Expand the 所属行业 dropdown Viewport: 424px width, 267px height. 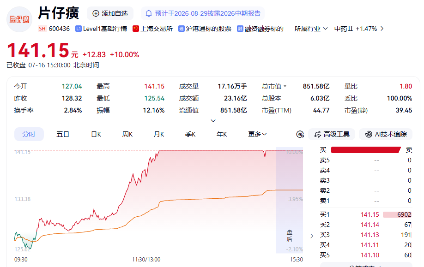311,29
